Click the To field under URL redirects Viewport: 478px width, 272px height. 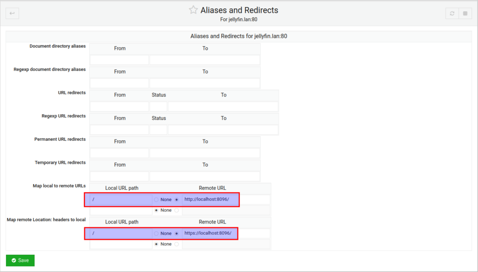coord(224,106)
